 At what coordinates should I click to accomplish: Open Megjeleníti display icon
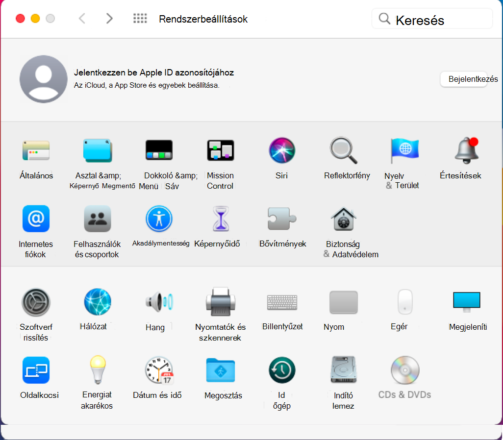(x=467, y=302)
